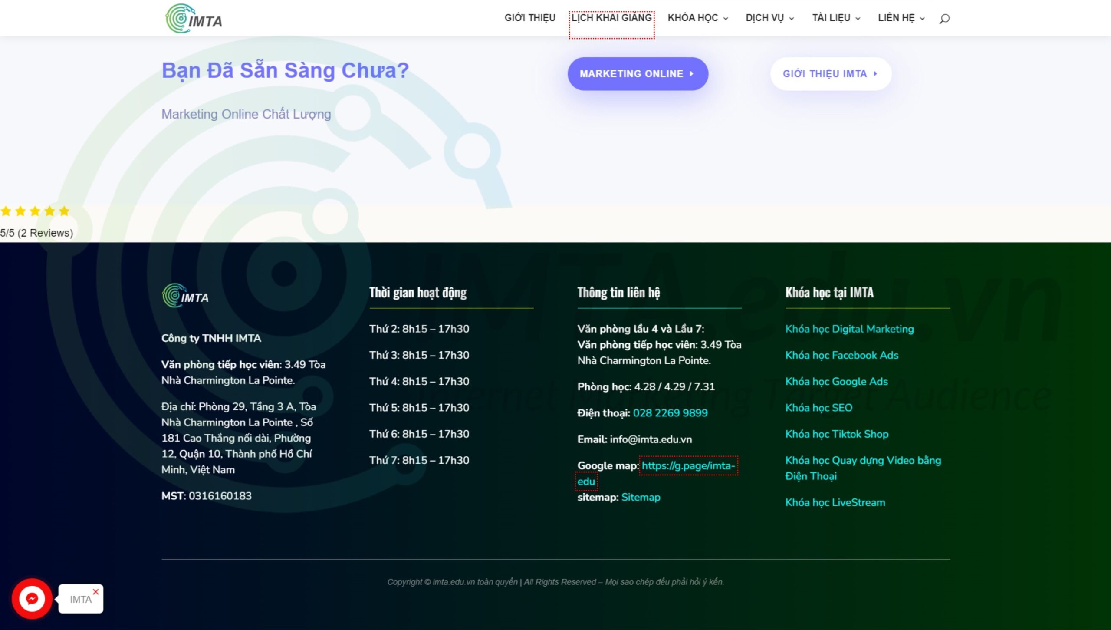Open the red Messenger chat bubble

click(32, 599)
